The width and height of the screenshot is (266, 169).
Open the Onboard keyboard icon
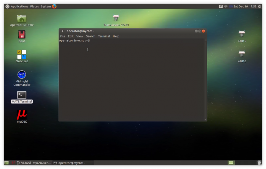22,54
